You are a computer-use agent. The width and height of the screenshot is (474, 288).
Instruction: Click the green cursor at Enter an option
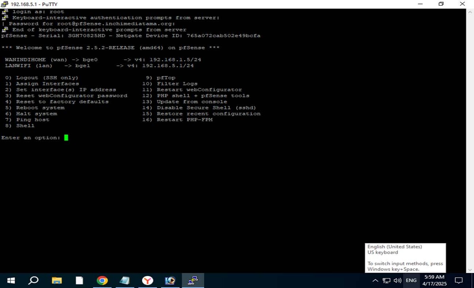pyautogui.click(x=66, y=138)
